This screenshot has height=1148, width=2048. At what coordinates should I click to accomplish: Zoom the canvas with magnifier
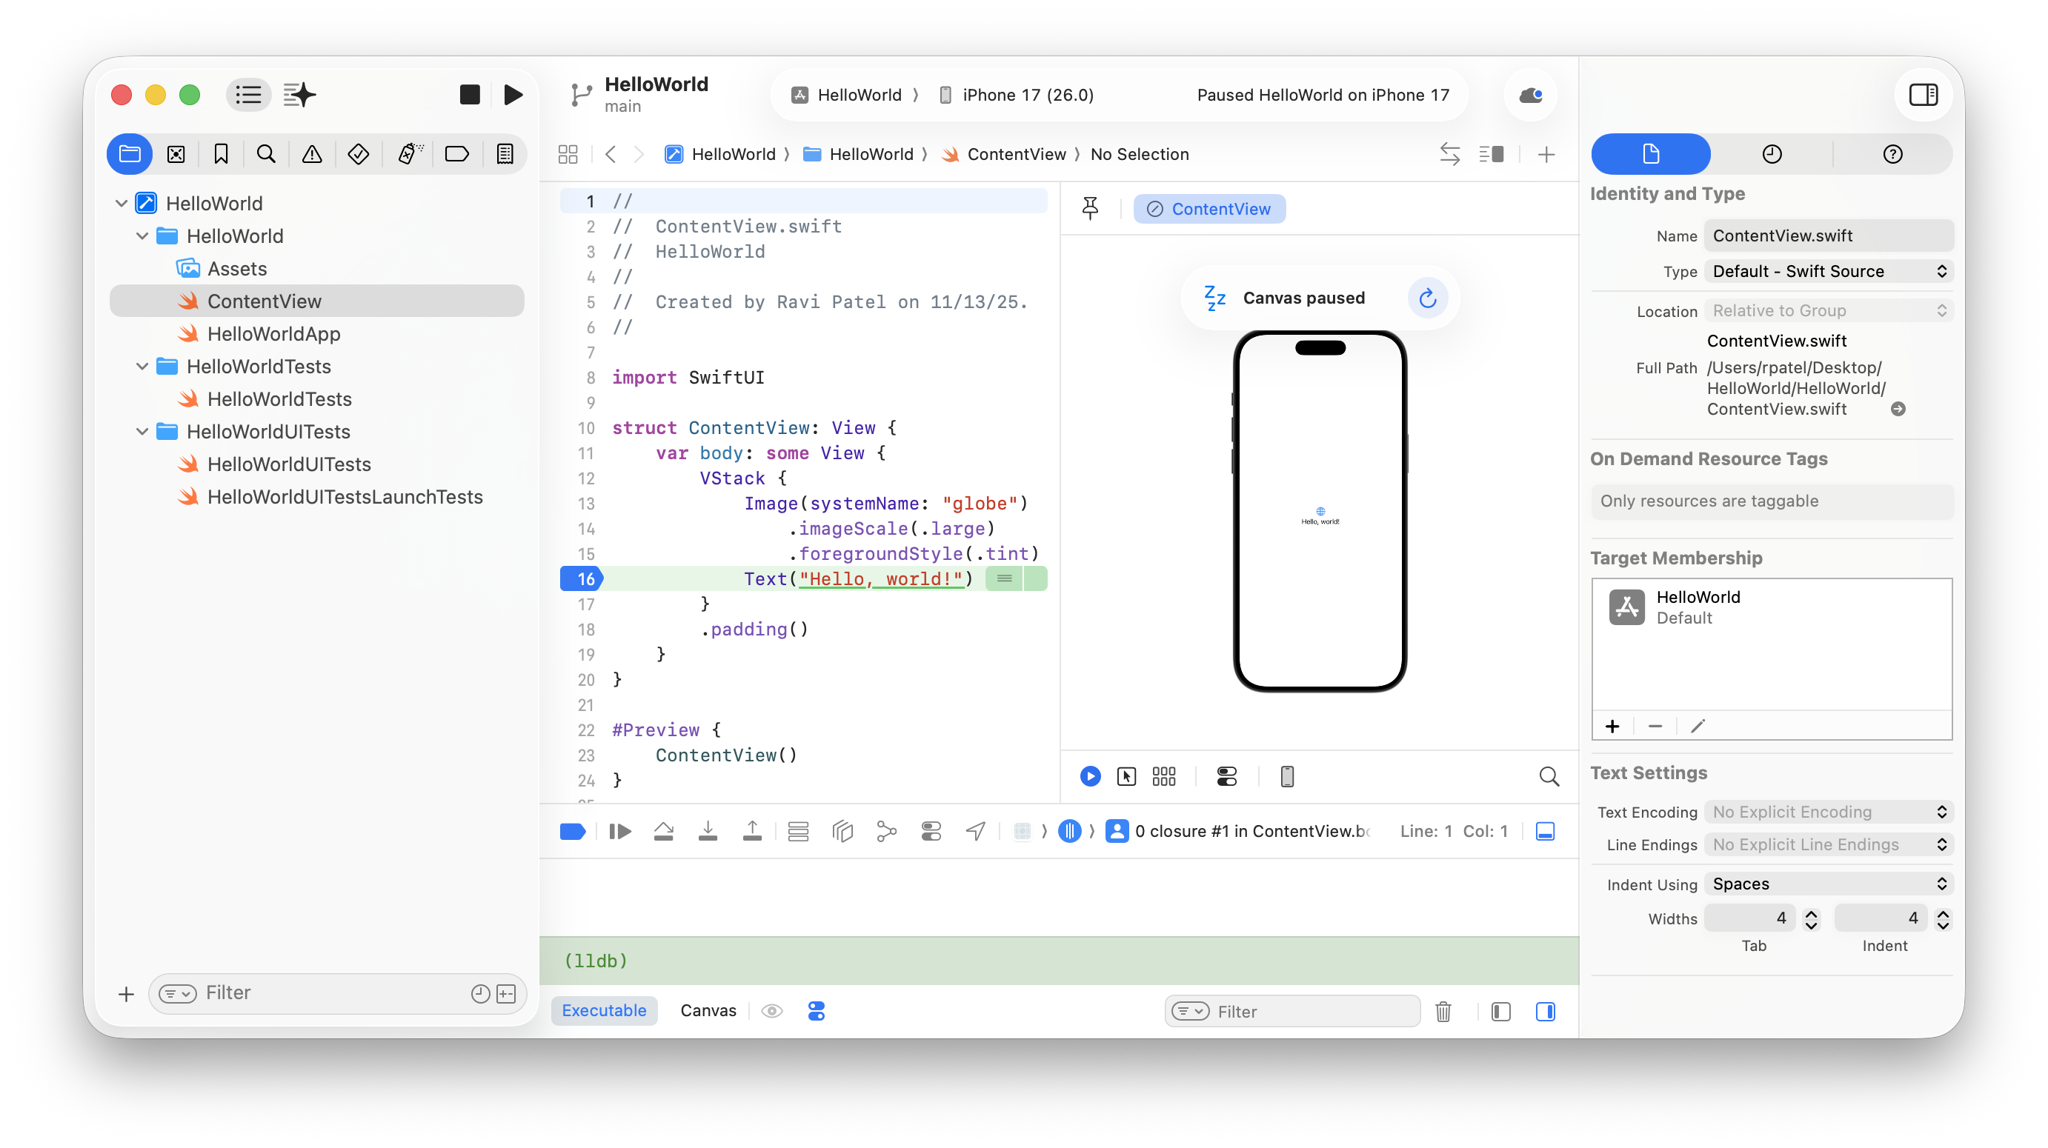1548,776
